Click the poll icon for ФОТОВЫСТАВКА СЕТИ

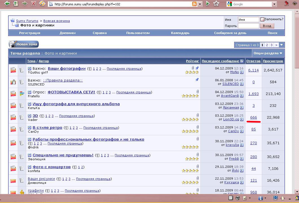22,94
